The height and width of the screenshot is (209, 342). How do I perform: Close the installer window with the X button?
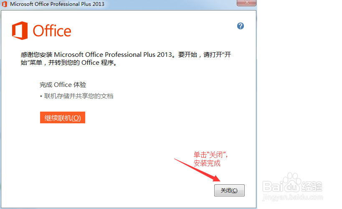[x=246, y=3]
